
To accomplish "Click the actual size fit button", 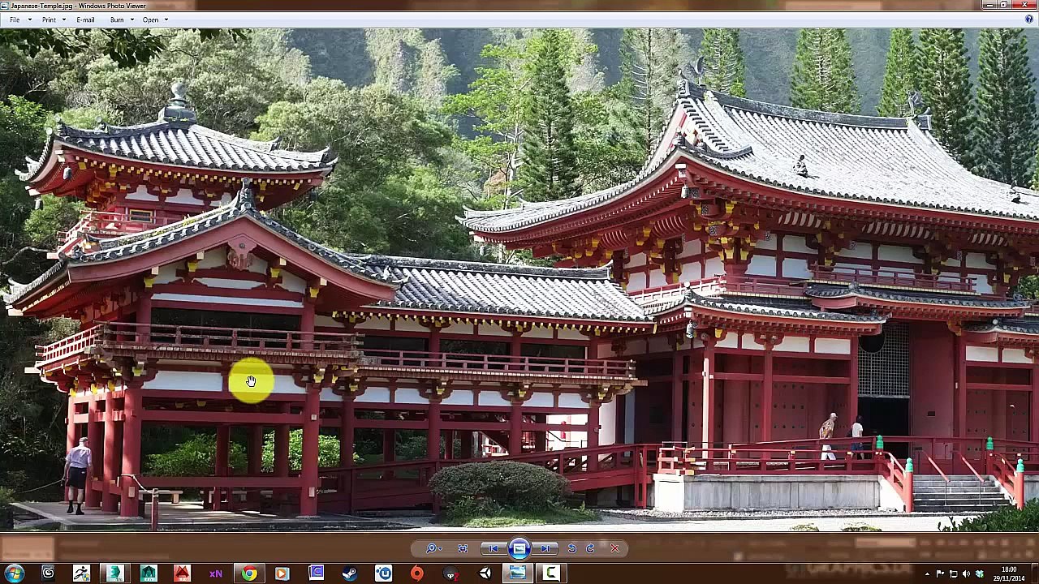I will click(x=463, y=549).
